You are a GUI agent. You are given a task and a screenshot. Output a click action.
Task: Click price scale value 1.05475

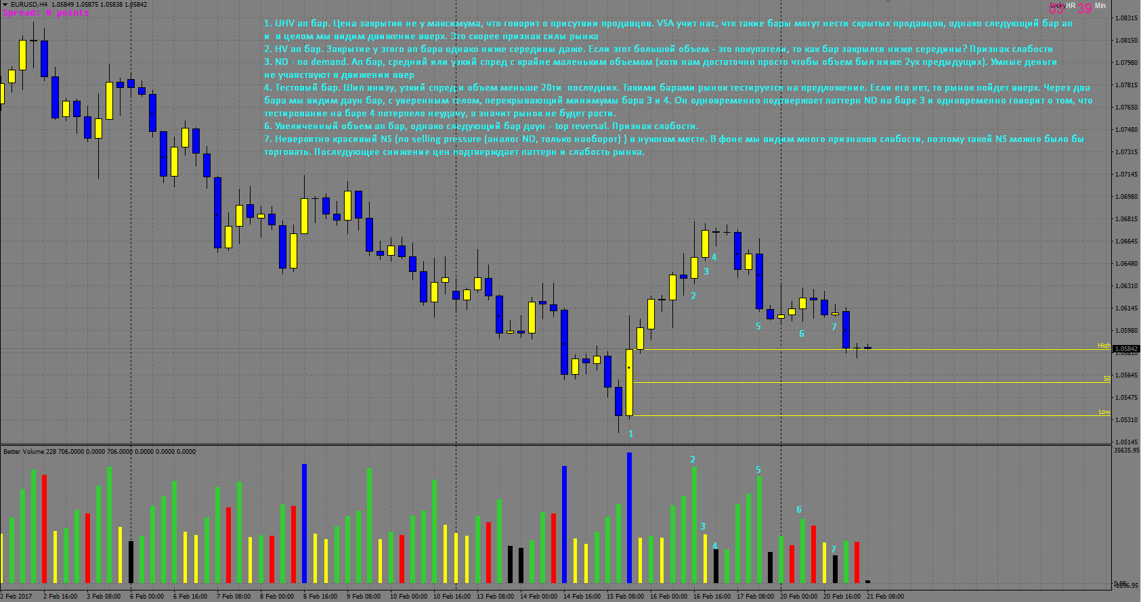pyautogui.click(x=1126, y=397)
